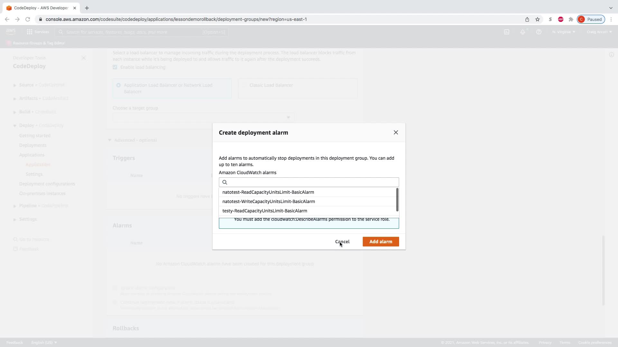Select the Classic Load Balancer radio option
Screen dimensions: 618x347
point(244,85)
